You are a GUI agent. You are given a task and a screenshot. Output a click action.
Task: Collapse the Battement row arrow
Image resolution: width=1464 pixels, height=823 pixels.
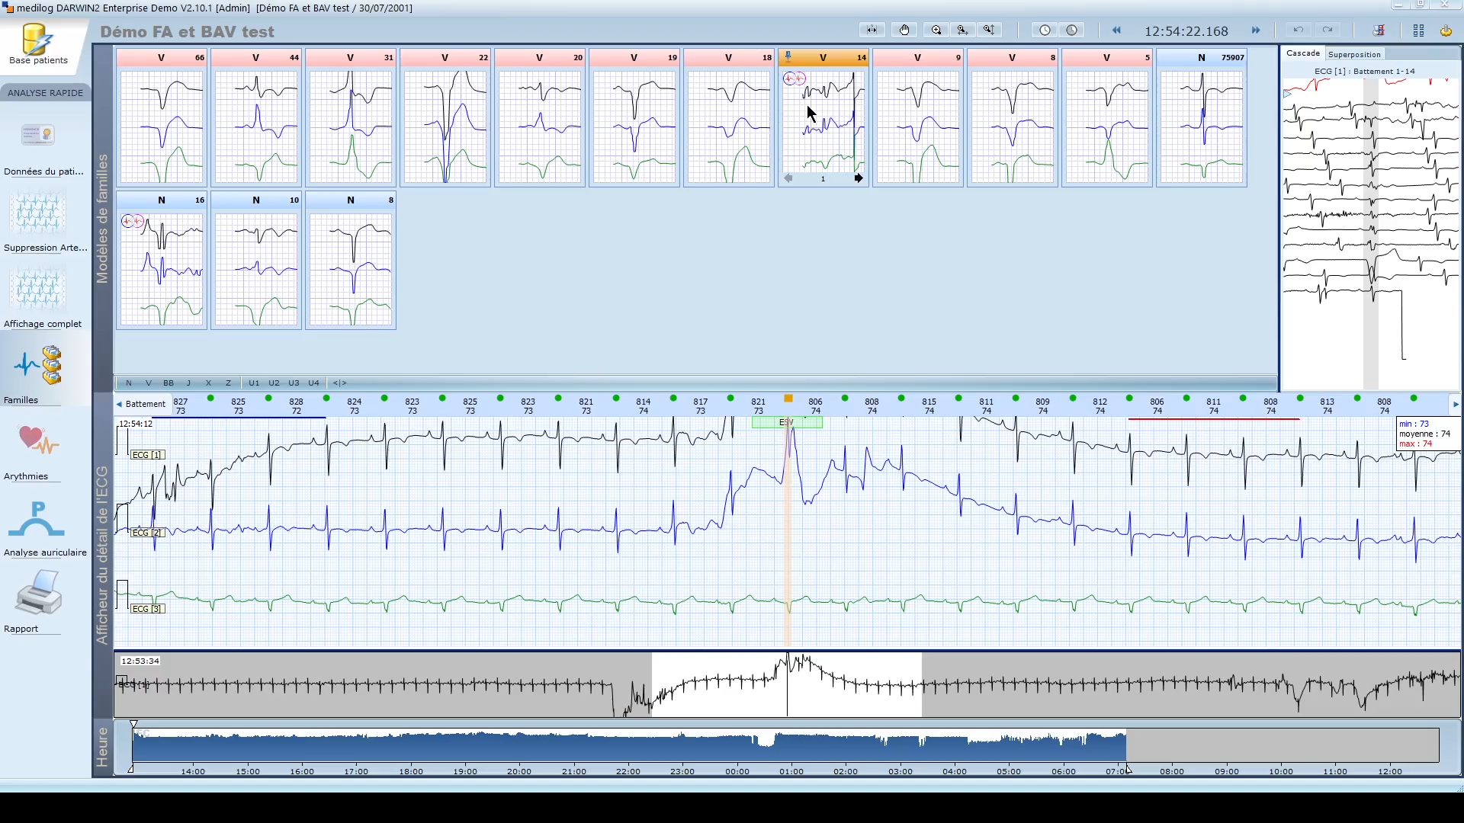(x=119, y=405)
